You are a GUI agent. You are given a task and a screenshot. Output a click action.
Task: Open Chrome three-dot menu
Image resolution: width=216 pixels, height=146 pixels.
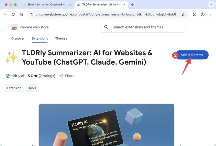[211, 14]
